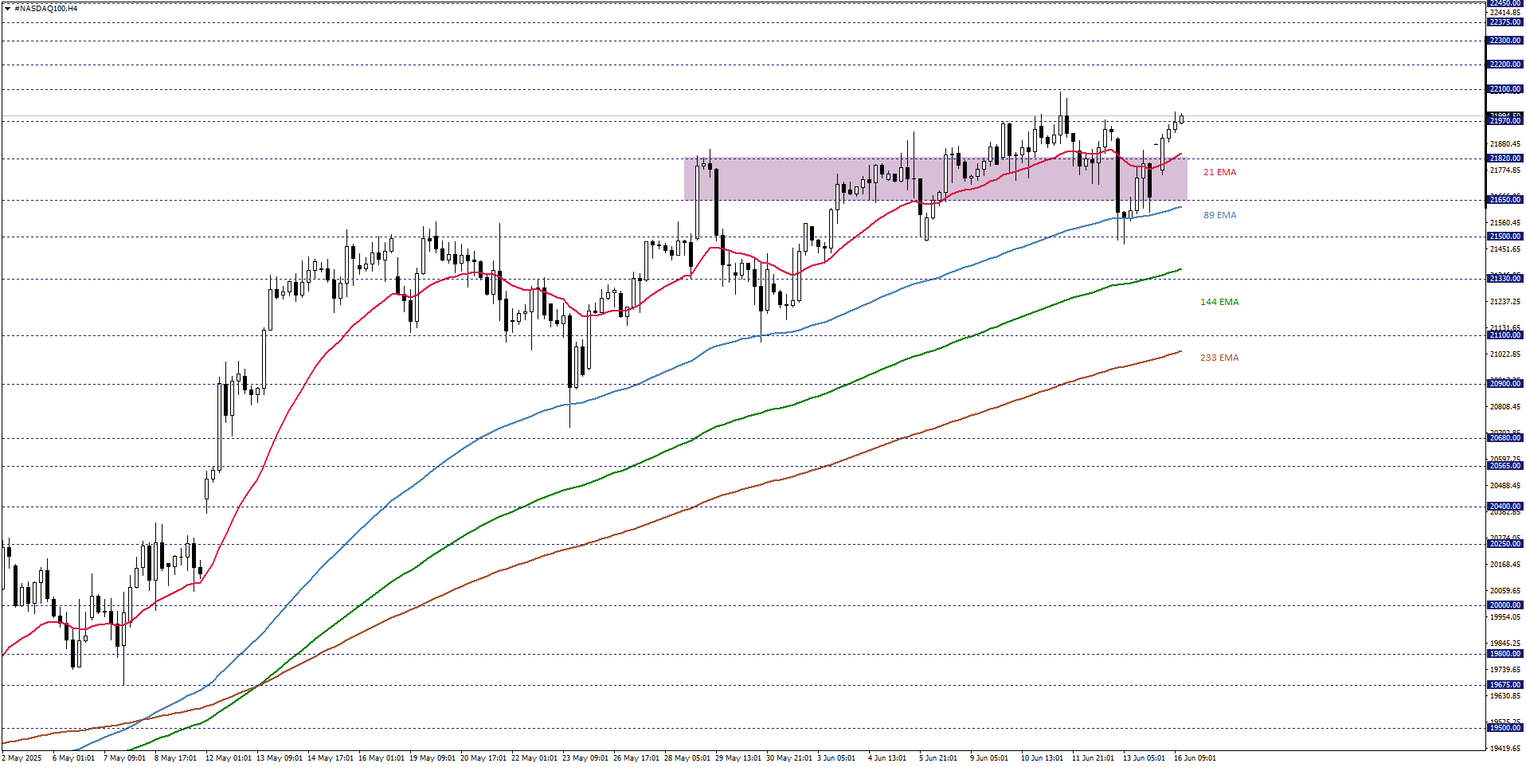Image resolution: width=1526 pixels, height=767 pixels.
Task: Click the 21820.00 price level tag
Action: 1504,158
